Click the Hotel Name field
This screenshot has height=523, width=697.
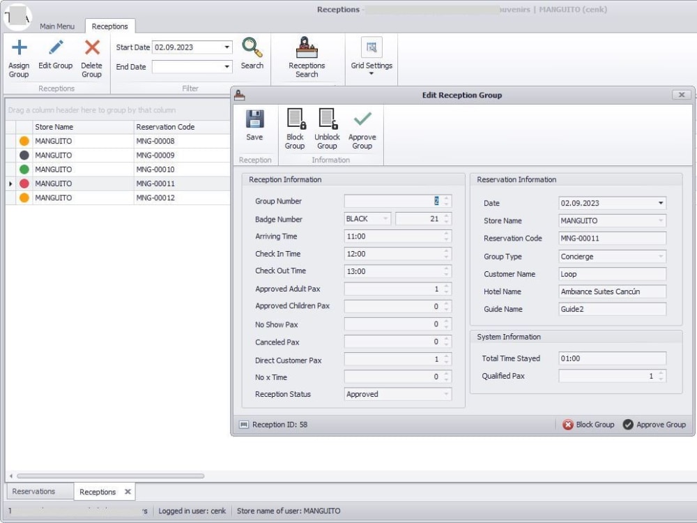click(x=612, y=291)
